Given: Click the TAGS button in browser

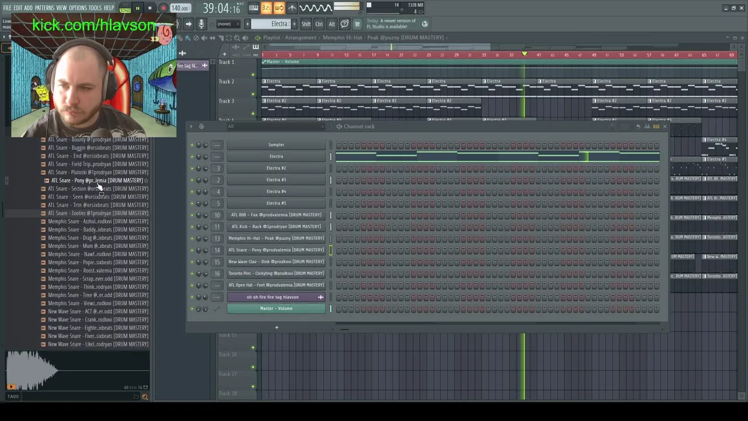Looking at the screenshot, I should [x=13, y=396].
